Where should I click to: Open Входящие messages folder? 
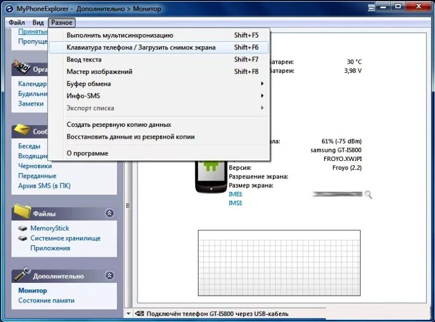tap(33, 156)
